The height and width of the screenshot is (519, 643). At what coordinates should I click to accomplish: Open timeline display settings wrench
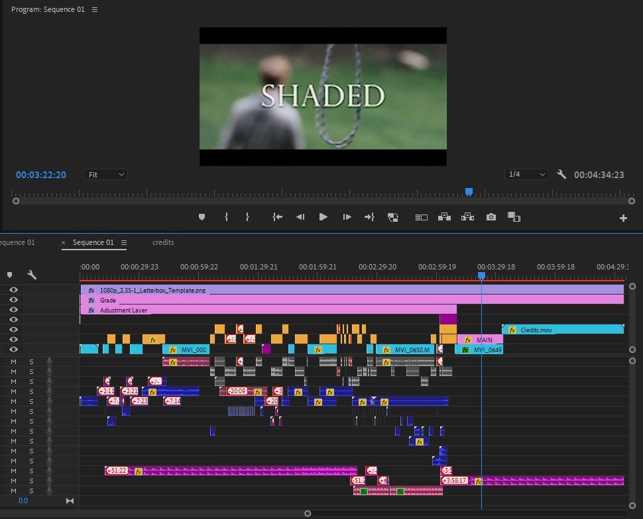[x=32, y=275]
